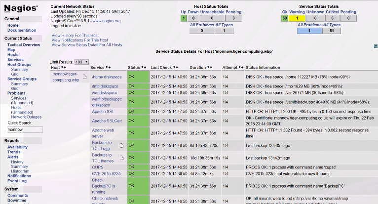The height and width of the screenshot is (204, 378).
Task: Sort Duration column descending arrow
Action: pos(211,67)
